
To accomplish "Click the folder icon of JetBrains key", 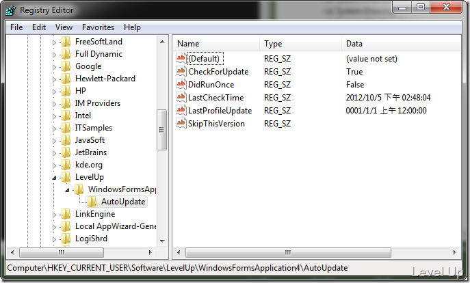I will [66, 152].
